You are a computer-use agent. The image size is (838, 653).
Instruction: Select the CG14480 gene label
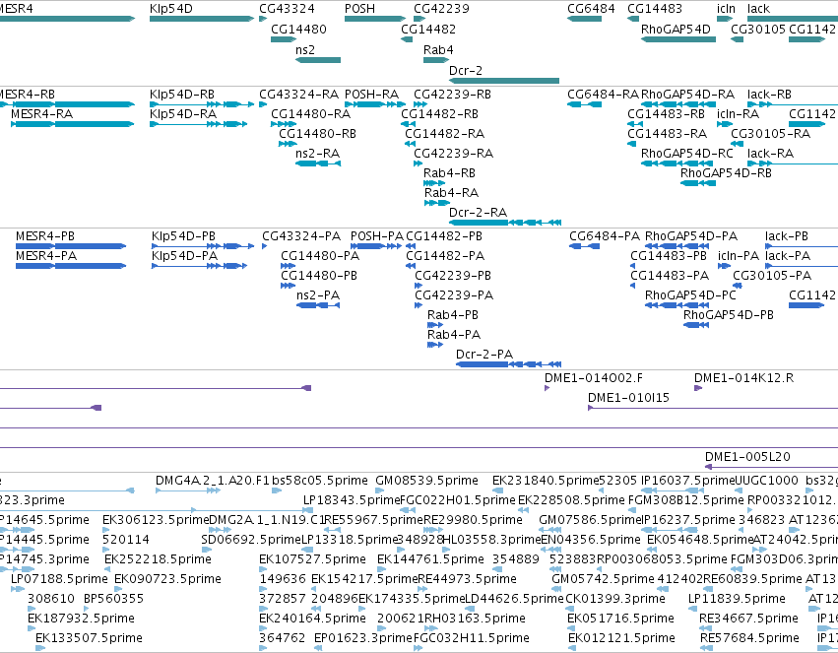298,29
